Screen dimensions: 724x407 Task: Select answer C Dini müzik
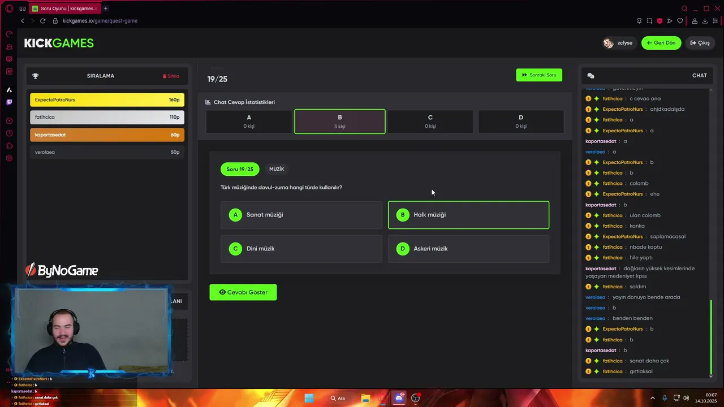tap(301, 249)
